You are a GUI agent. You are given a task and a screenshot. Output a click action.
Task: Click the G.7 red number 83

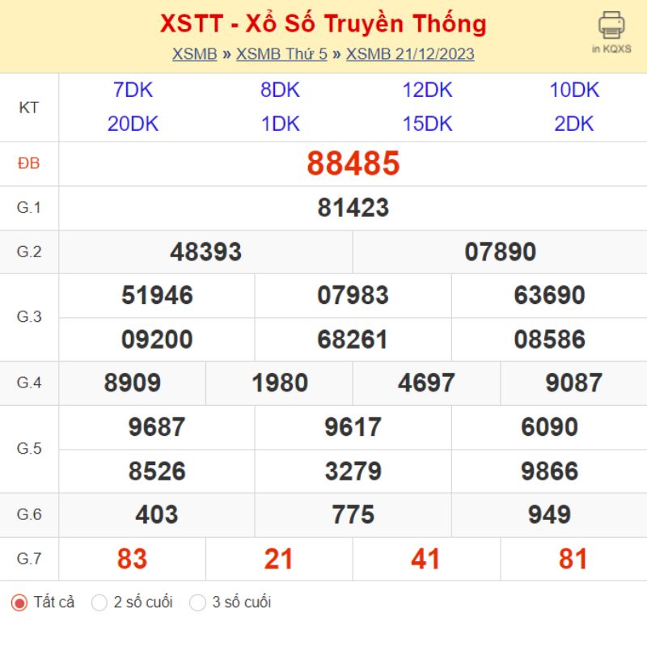[132, 559]
